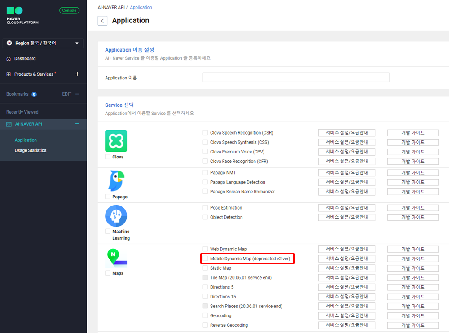The width and height of the screenshot is (449, 333).
Task: Select the Object Detection checkbox
Action: [x=205, y=217]
